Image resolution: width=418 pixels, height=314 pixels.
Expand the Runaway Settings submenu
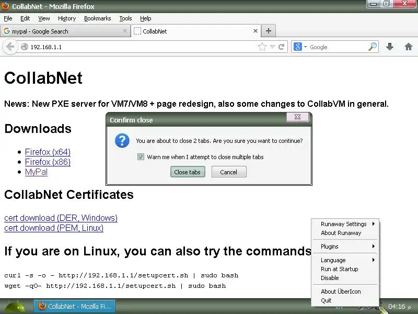(345, 224)
